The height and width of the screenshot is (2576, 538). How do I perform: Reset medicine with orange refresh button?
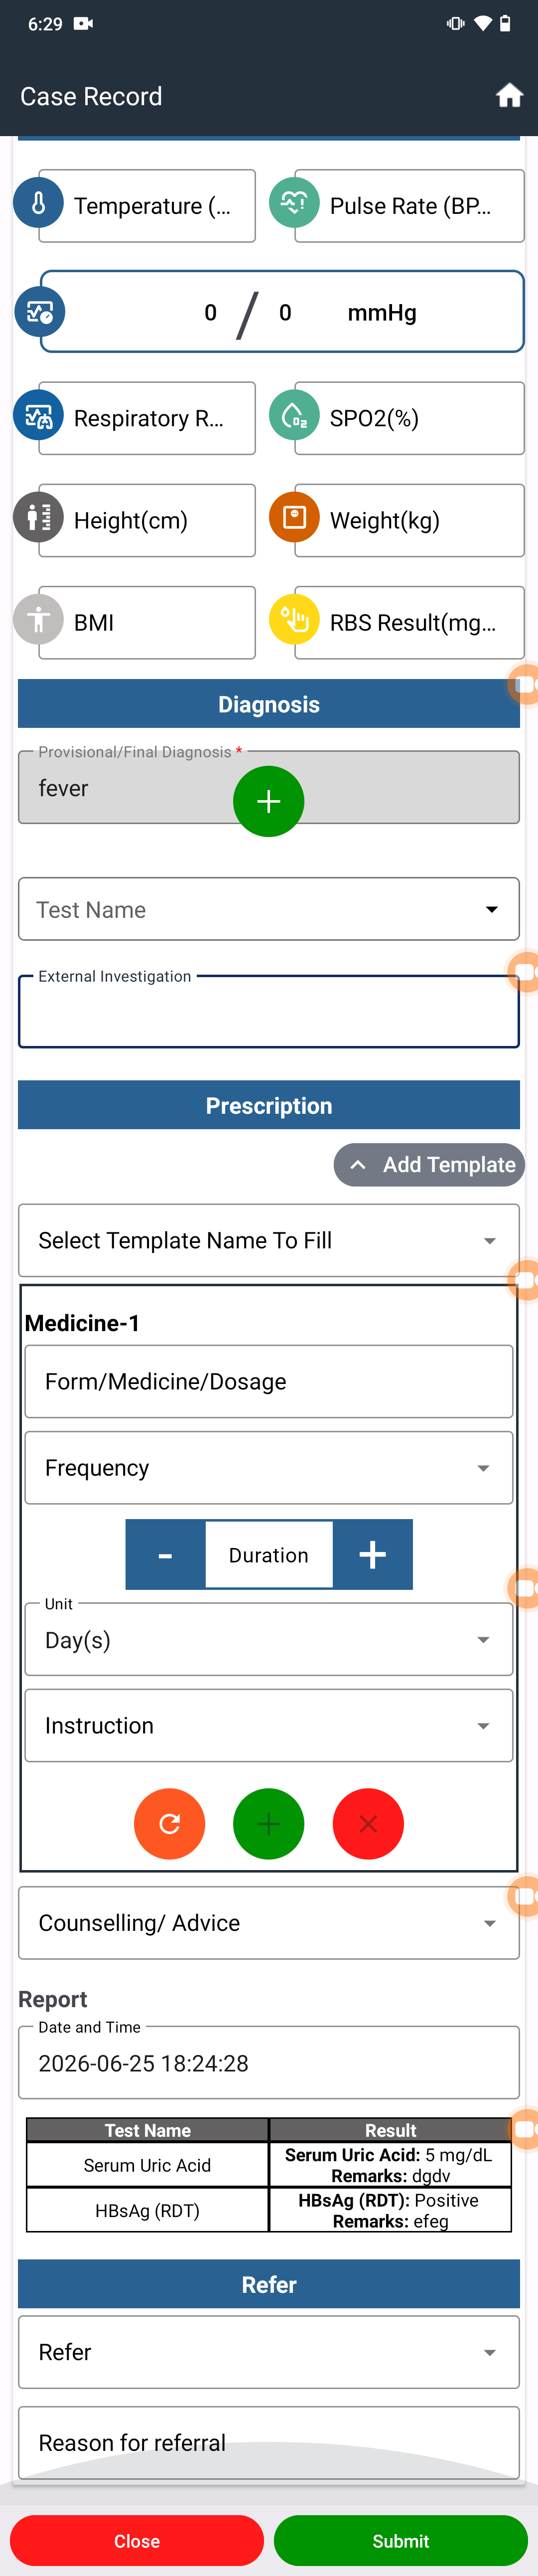[x=169, y=1824]
